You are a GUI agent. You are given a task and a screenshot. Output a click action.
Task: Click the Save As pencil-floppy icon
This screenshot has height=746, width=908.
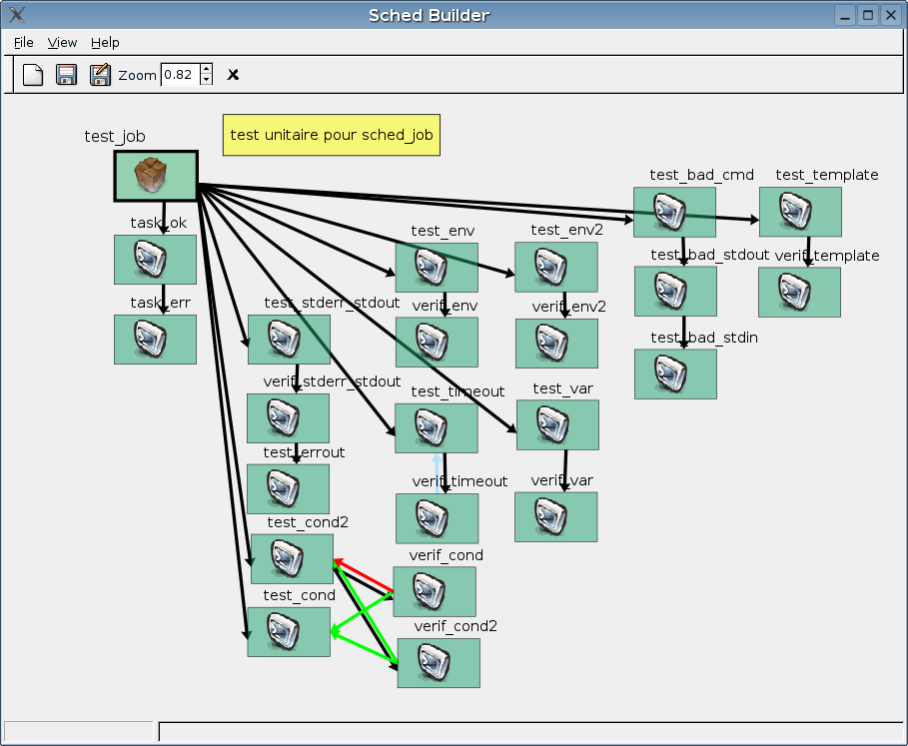100,75
